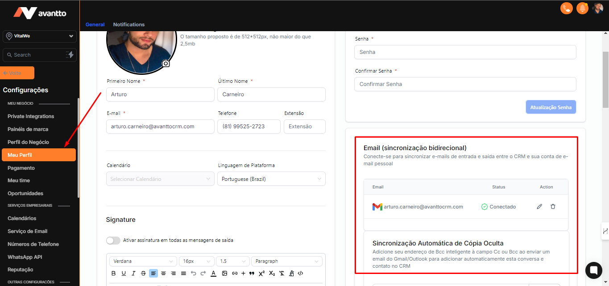The height and width of the screenshot is (286, 609).
Task: Delete the connected email (trash icon)
Action: coord(553,207)
